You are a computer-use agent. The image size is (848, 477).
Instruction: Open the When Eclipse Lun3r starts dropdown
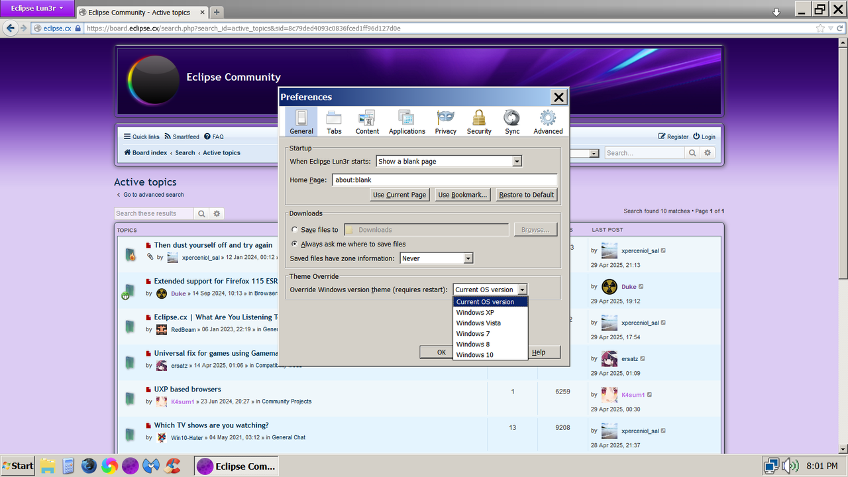click(x=449, y=162)
